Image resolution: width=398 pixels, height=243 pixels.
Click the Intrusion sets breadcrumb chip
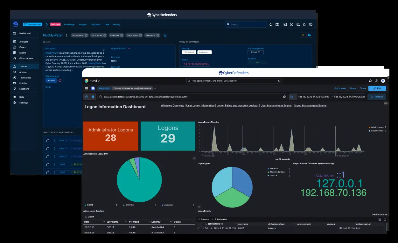click(32, 24)
